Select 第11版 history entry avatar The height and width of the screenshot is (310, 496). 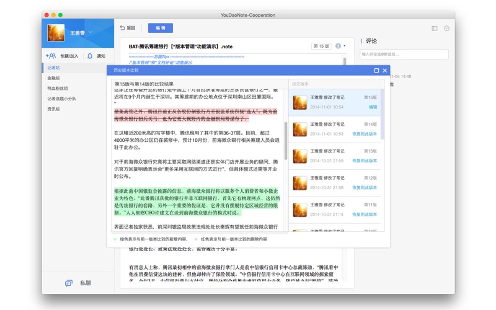300,210
